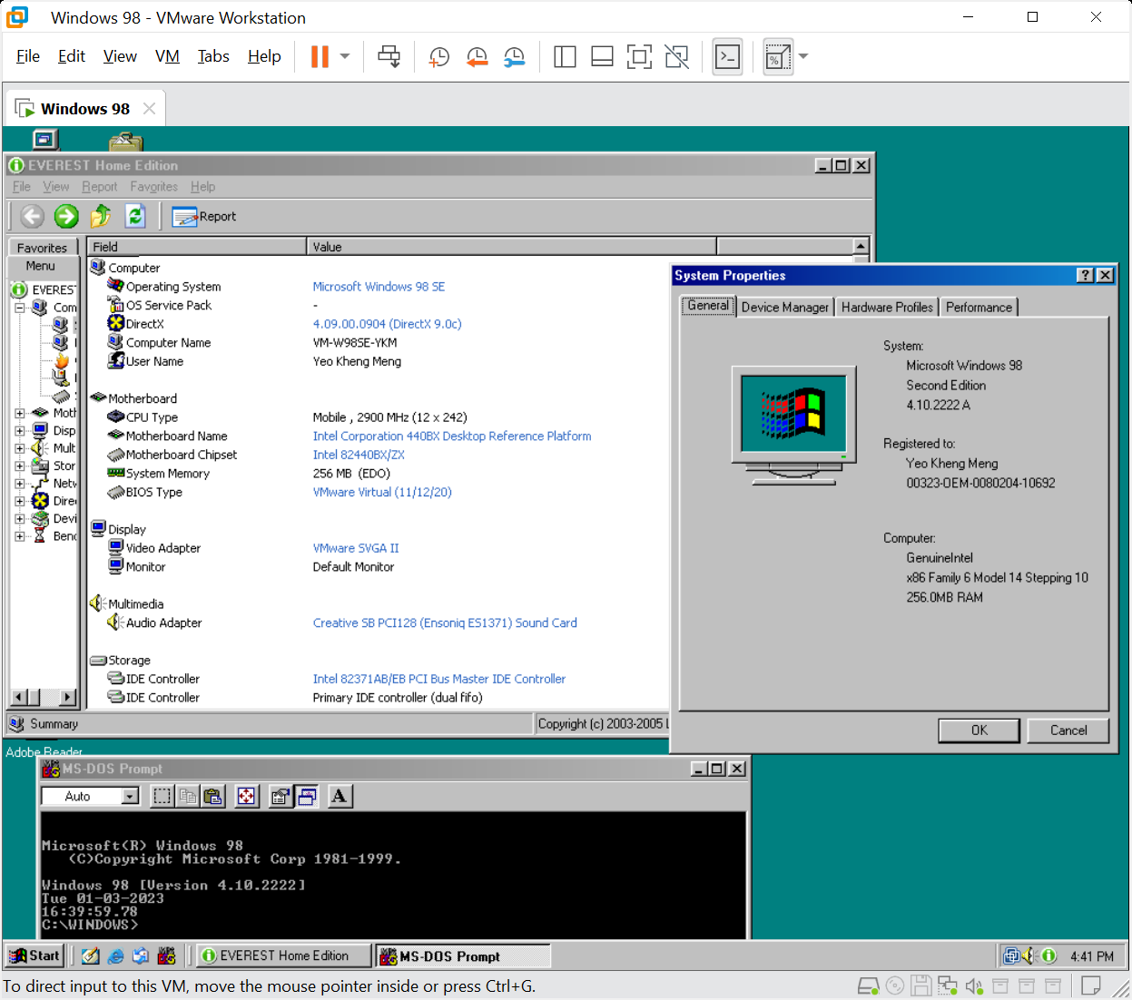Expand the Display node in EVEREST tree
This screenshot has width=1132, height=1000.
click(x=20, y=430)
